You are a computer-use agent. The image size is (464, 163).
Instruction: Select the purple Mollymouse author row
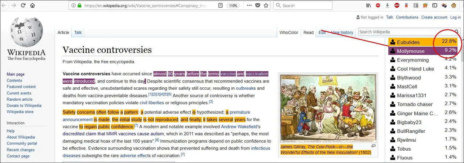coord(423,51)
